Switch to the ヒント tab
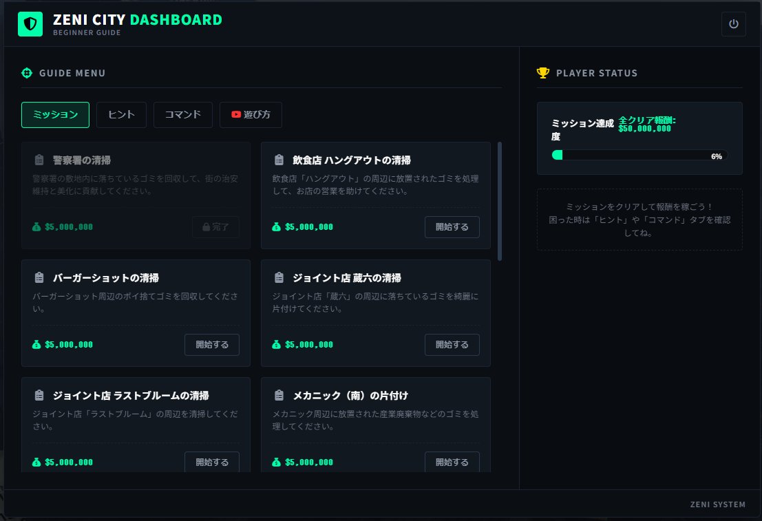The height and width of the screenshot is (521, 762). 121,115
